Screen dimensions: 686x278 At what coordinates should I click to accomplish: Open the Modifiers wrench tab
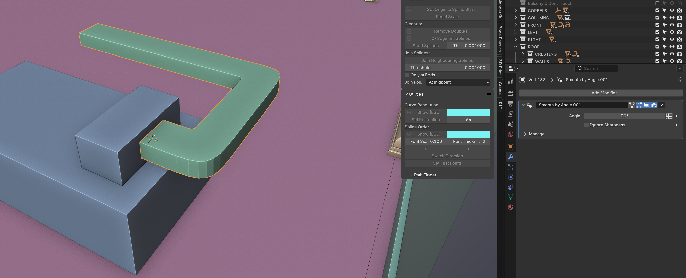(510, 157)
